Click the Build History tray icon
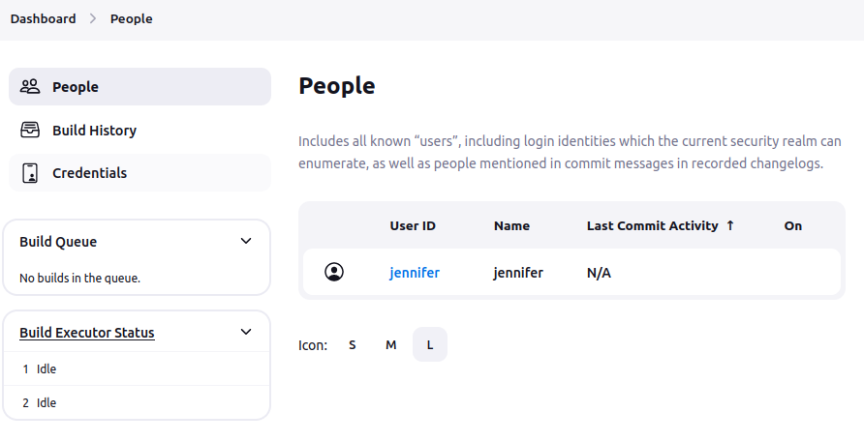The height and width of the screenshot is (442, 864). (x=30, y=130)
